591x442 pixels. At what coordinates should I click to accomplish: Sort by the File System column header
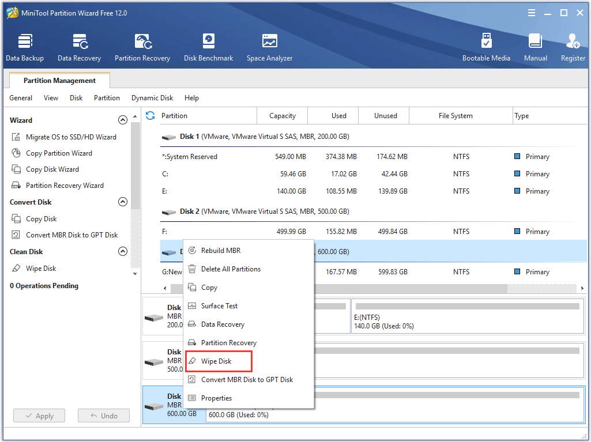tap(461, 116)
